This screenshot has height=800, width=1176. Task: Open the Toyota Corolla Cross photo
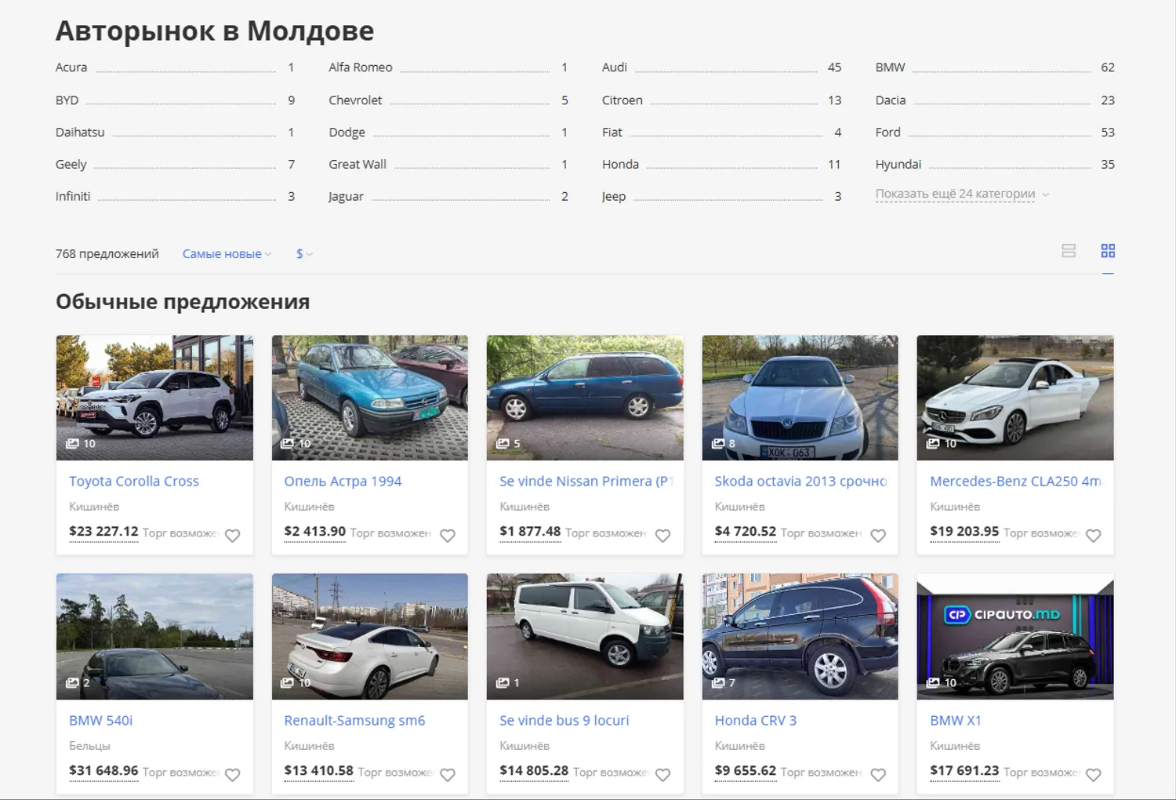pyautogui.click(x=154, y=398)
